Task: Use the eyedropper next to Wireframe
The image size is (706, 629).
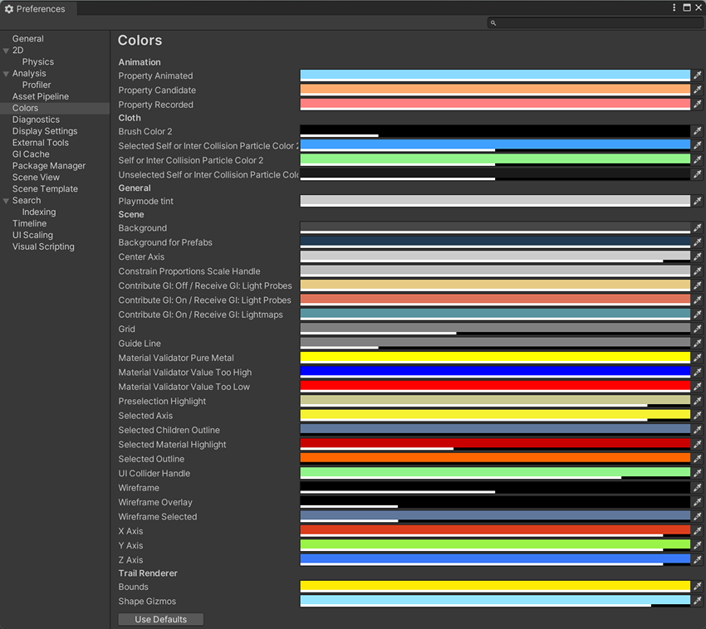Action: [x=697, y=487]
